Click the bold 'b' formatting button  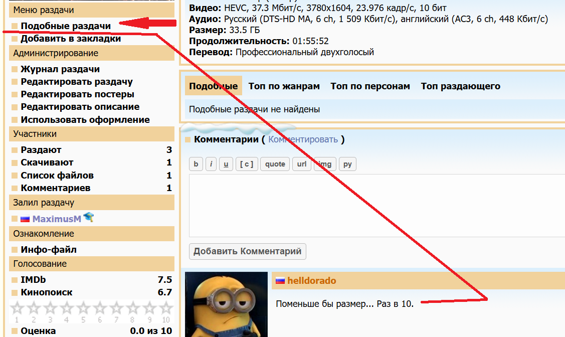coord(196,164)
